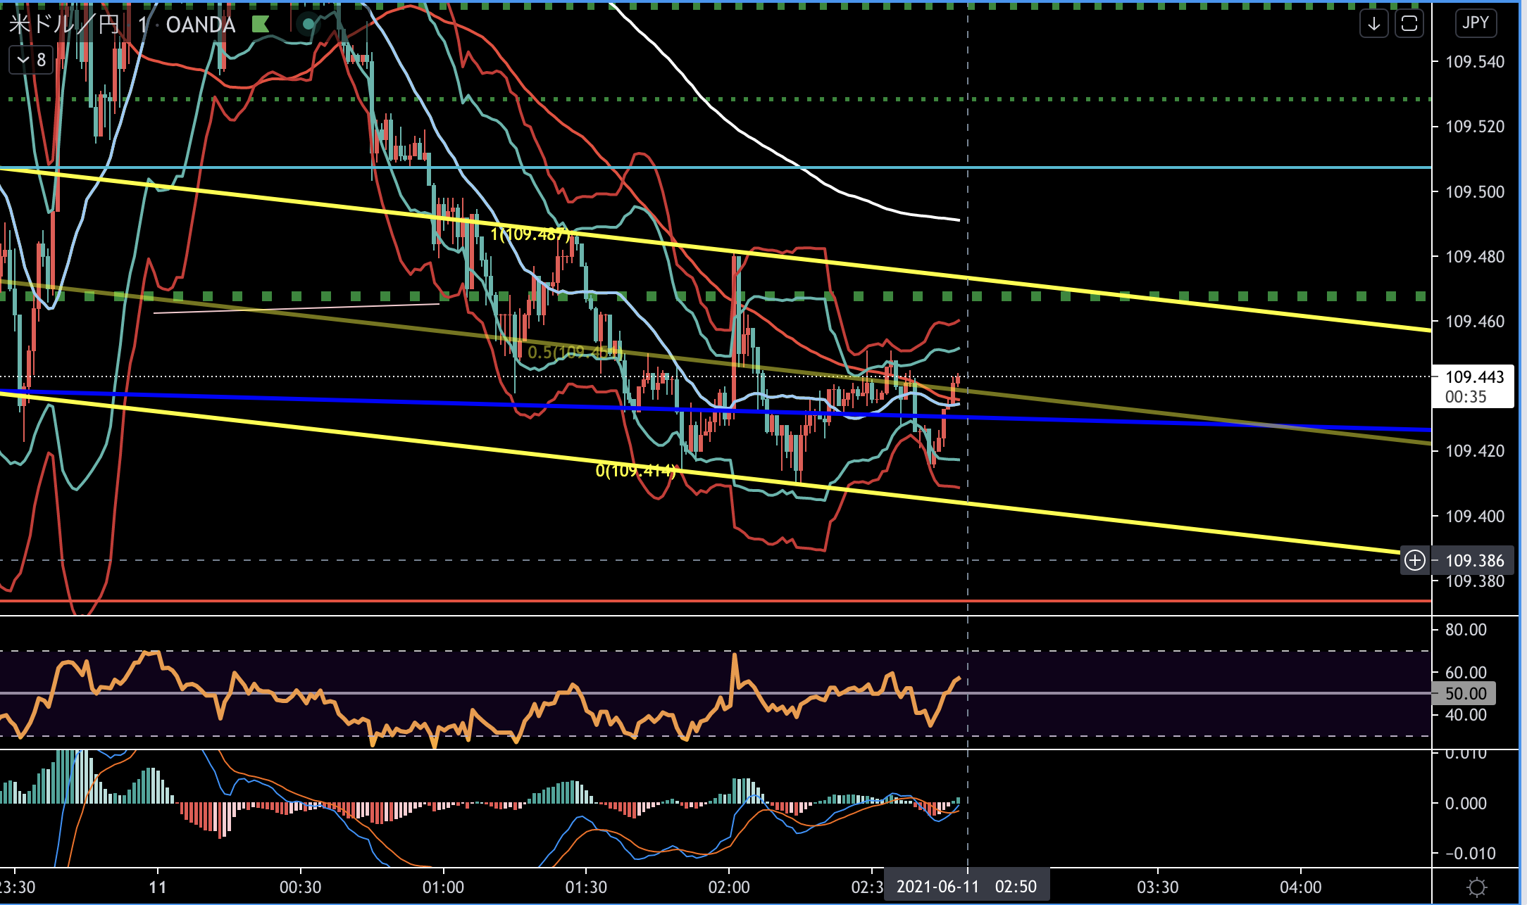This screenshot has height=905, width=1527.
Task: Expand the collapsed indicator legend showing 8
Action: (x=31, y=60)
